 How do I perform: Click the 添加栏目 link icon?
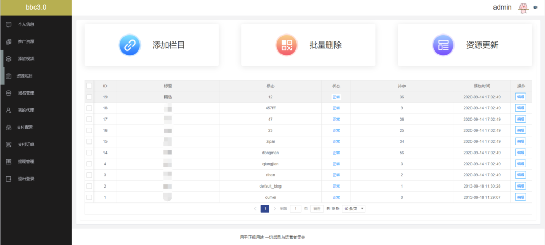click(x=129, y=45)
